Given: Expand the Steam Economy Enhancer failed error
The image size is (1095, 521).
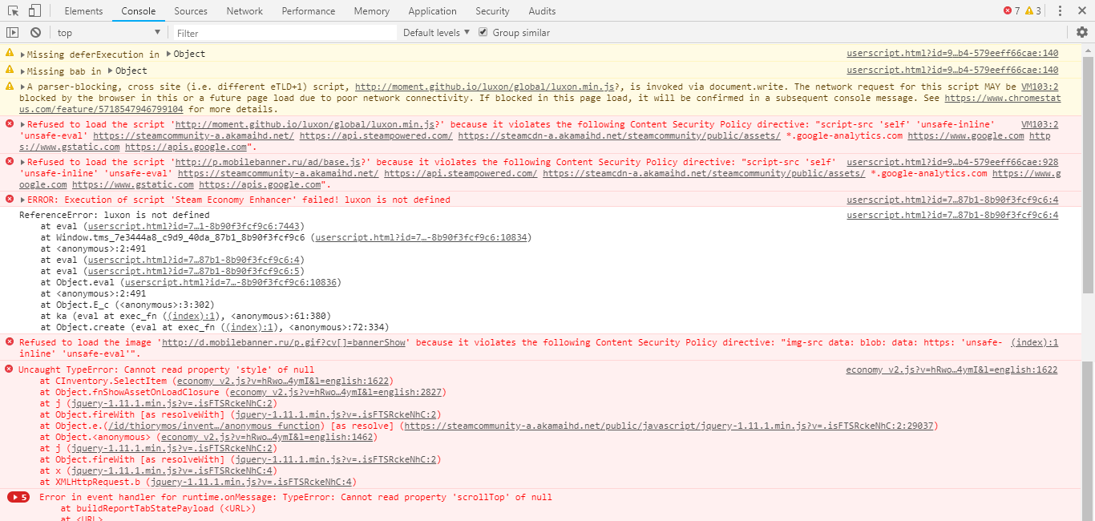Looking at the screenshot, I should [x=23, y=200].
